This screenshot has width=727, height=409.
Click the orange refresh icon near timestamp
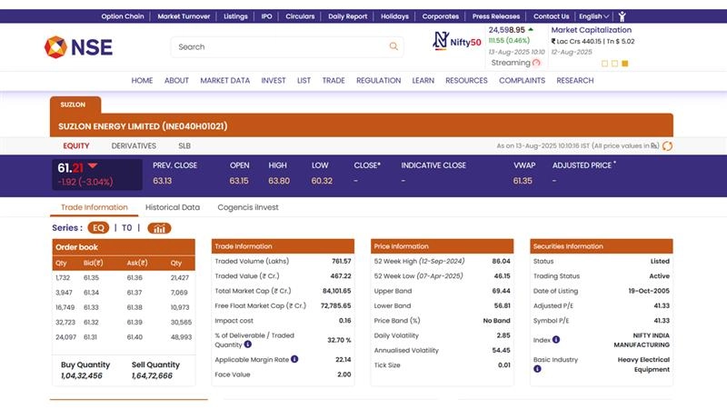(668, 145)
